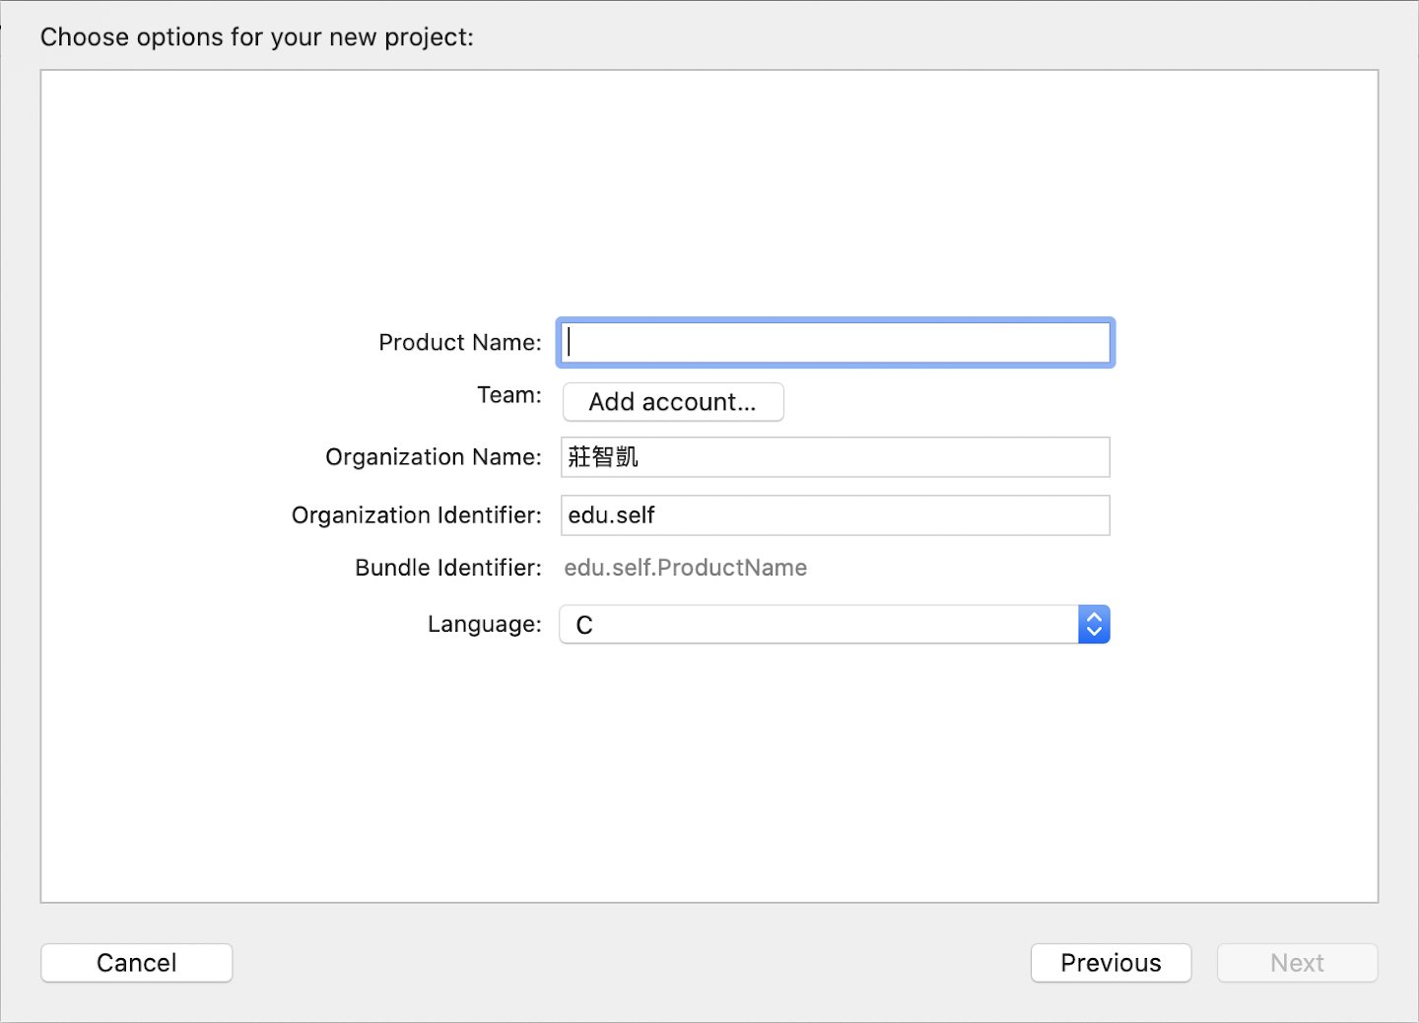This screenshot has height=1023, width=1419.
Task: Place cursor in the empty Product Name box
Action: 834,342
